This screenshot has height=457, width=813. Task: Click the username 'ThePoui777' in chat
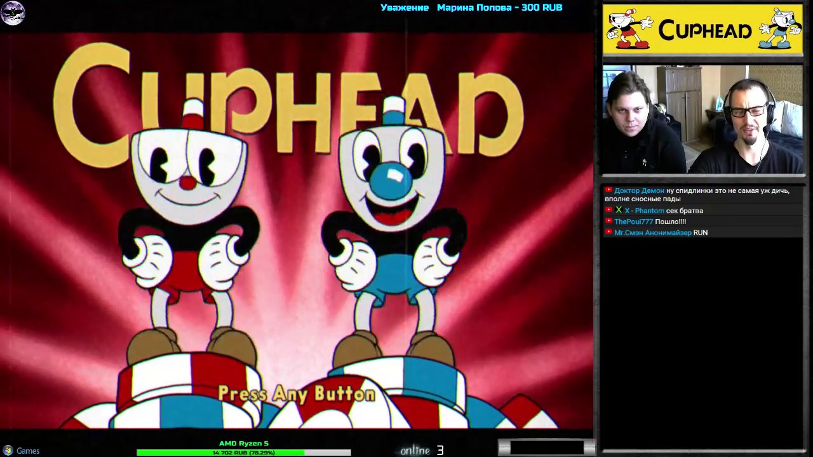(633, 222)
